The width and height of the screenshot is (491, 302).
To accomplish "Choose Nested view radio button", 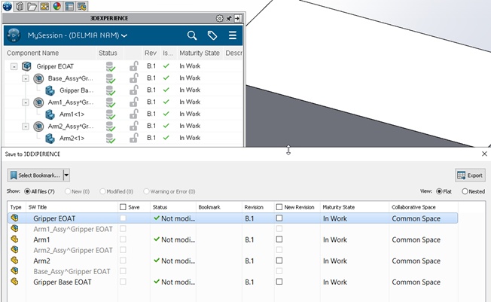I will point(465,191).
